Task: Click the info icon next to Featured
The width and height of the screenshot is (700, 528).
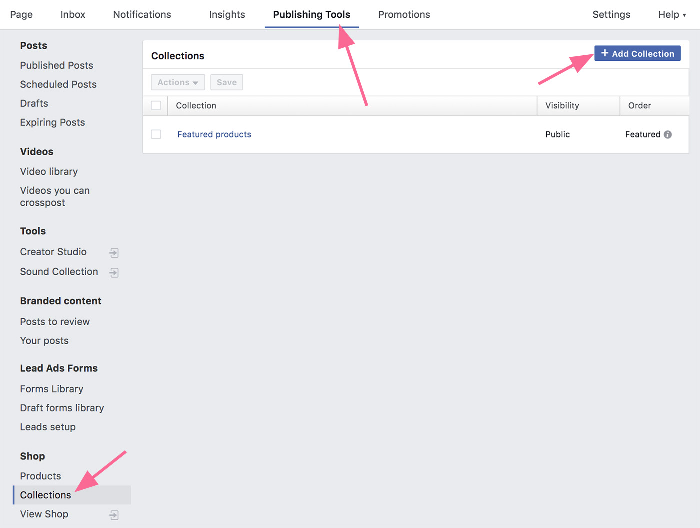Action: click(x=668, y=134)
